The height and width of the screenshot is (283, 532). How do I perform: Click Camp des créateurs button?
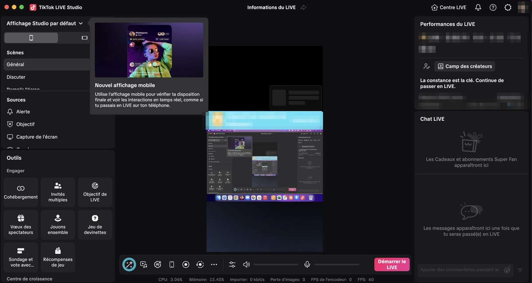[x=465, y=66]
